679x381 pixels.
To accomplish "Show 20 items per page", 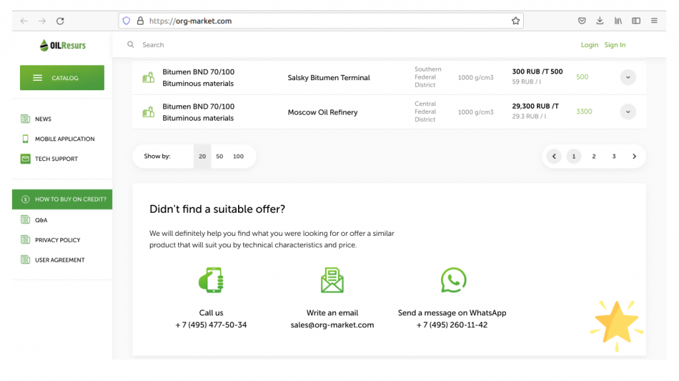I will [x=202, y=156].
